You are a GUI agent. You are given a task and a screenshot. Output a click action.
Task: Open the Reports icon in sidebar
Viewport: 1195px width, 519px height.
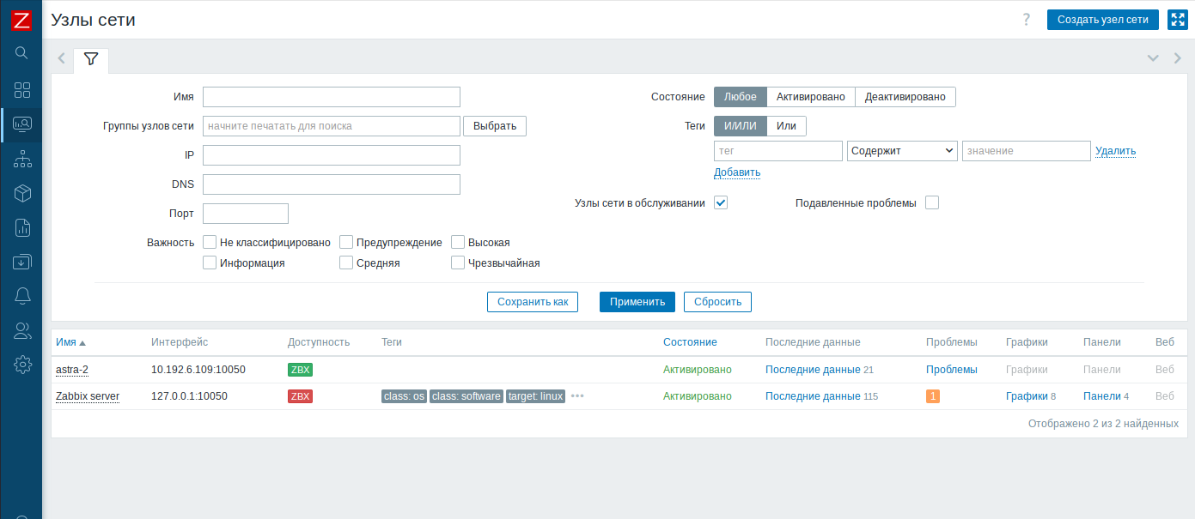(22, 227)
